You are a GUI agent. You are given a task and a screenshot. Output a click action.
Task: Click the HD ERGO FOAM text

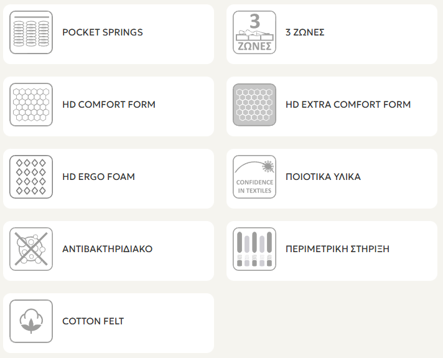98,177
